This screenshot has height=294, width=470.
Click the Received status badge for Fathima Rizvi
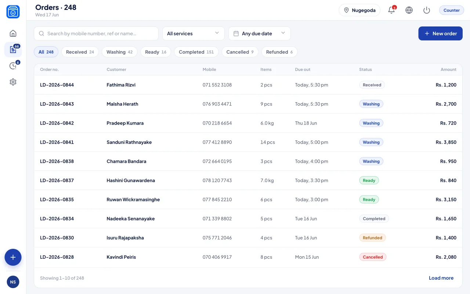[x=372, y=85]
